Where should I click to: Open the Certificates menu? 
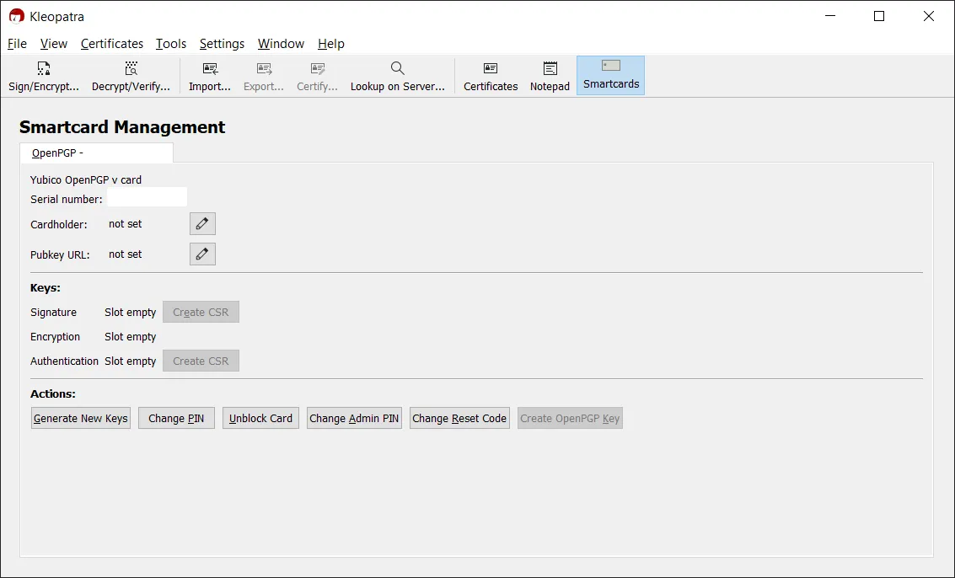[112, 44]
